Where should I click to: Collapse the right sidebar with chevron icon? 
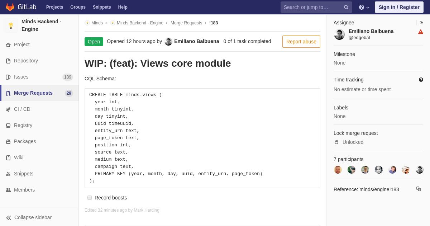coord(421,23)
